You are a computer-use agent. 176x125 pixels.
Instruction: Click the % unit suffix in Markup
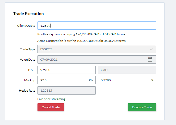[152, 80]
